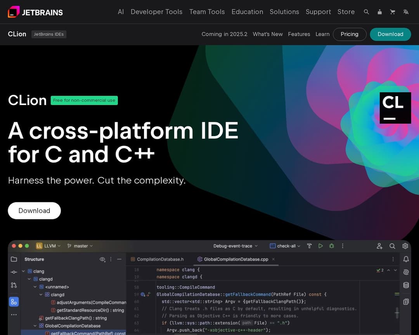Screen dimensions: 419x335
Task: Open the Debug-event-trace profile dropdown
Action: (x=235, y=246)
